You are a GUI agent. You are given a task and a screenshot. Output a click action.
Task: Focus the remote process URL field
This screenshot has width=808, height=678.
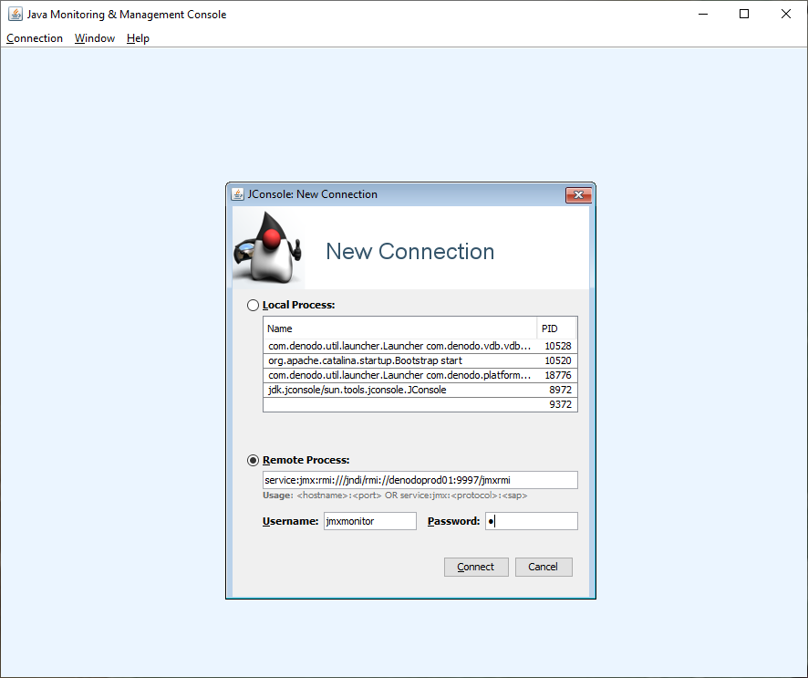point(420,480)
